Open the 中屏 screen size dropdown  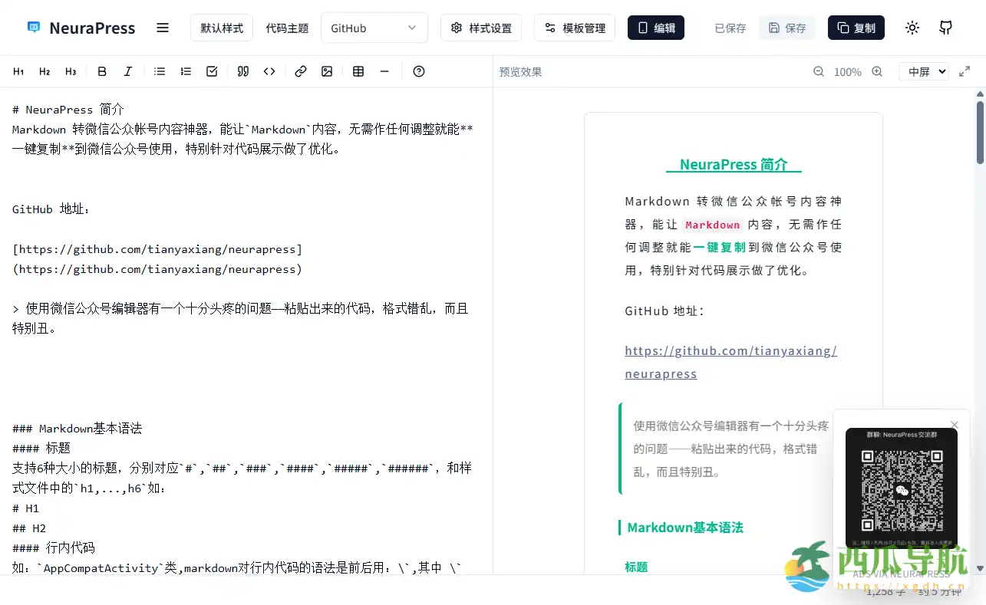pos(924,71)
